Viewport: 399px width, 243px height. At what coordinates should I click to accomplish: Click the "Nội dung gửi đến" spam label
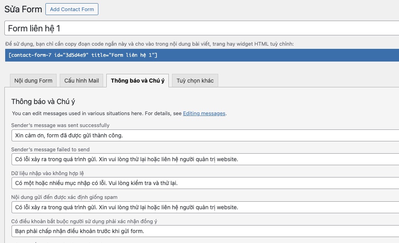64,197
